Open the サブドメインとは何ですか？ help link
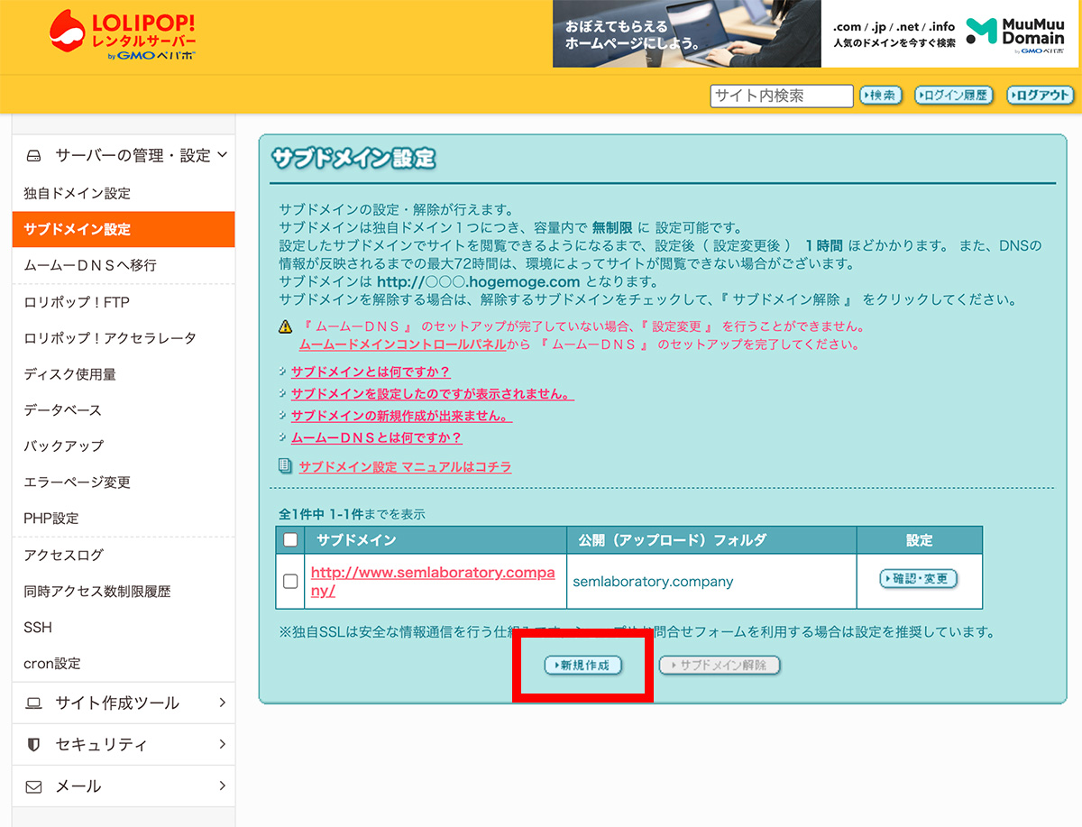 370,372
